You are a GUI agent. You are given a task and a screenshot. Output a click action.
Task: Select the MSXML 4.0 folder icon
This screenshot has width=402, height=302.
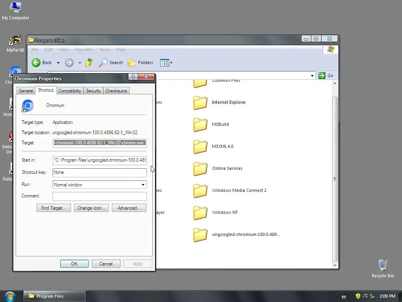click(200, 147)
